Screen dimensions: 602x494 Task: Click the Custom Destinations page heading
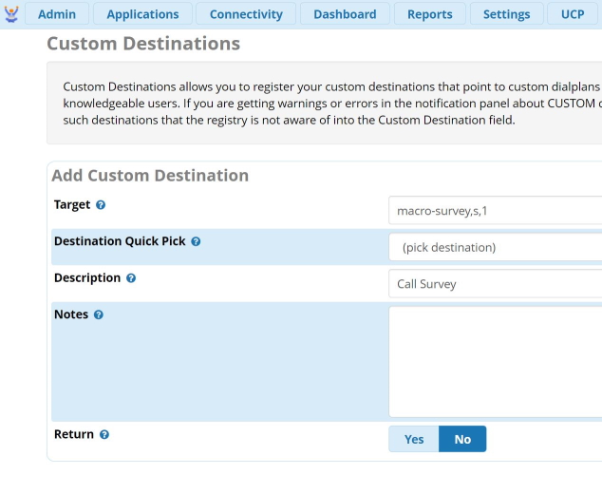(x=143, y=45)
